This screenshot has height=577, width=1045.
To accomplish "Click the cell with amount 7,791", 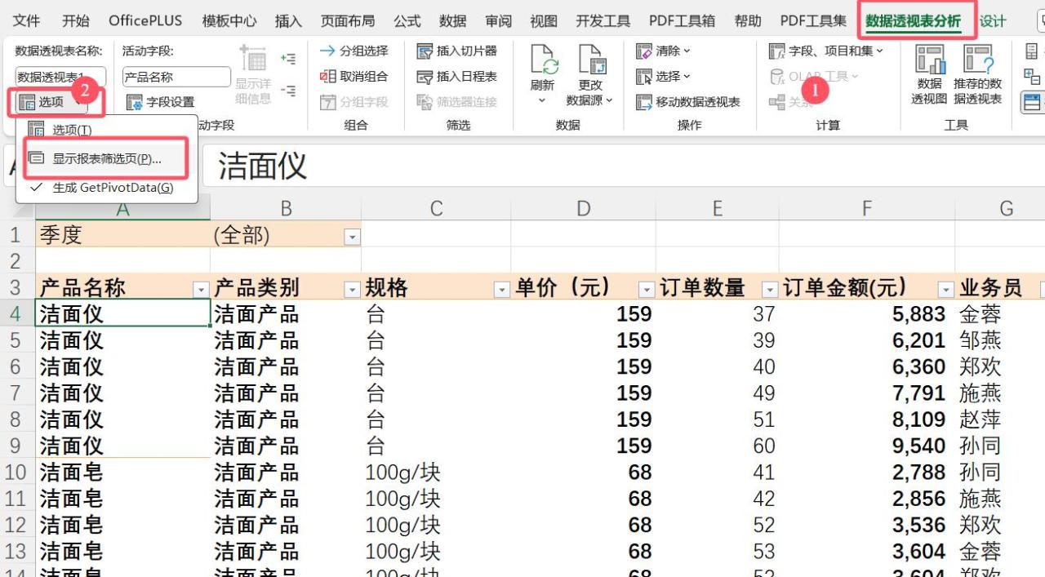I will click(867, 393).
